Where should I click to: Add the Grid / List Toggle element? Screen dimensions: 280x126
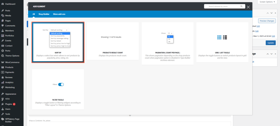(x=222, y=42)
